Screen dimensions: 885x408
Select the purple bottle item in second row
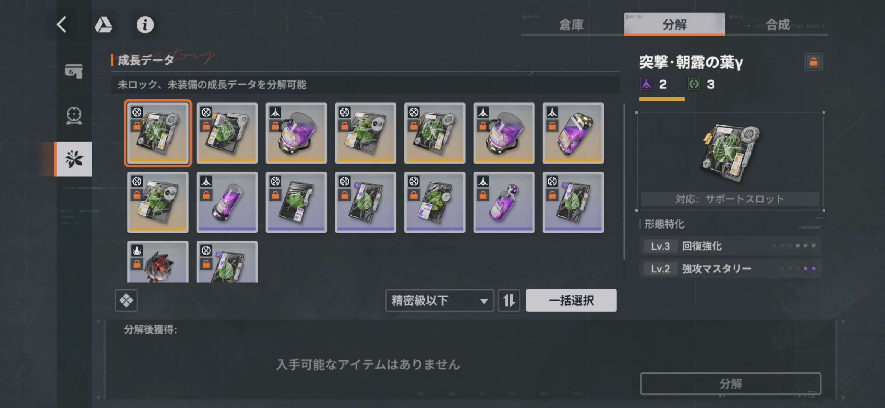pyautogui.click(x=504, y=202)
